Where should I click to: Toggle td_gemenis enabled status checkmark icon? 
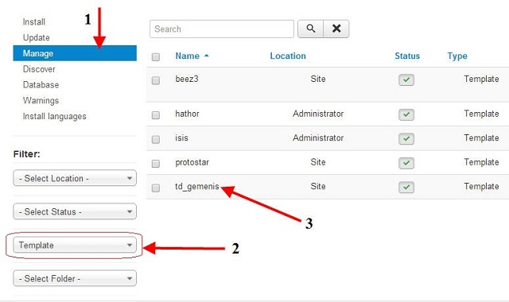[406, 188]
